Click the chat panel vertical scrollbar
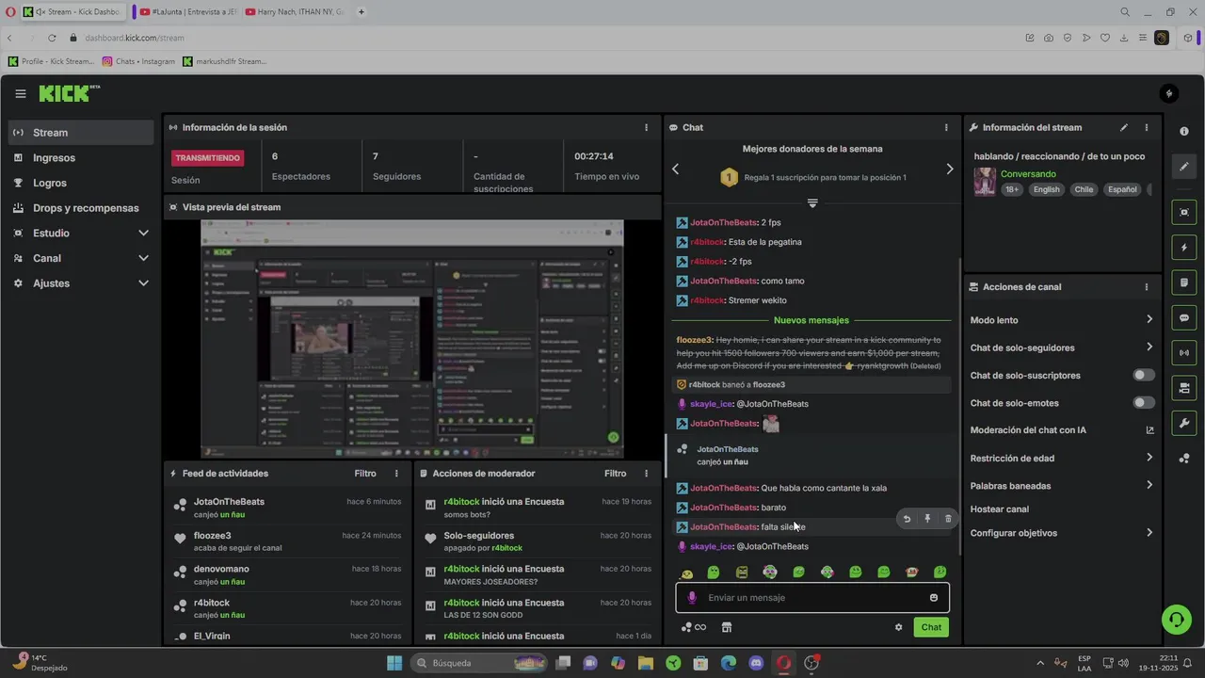 (959, 405)
